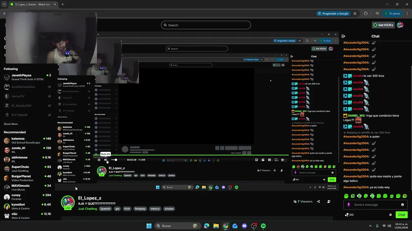Image resolution: width=412 pixels, height=231 pixels.
Task: Open Discord from taskbar
Action: pos(244,226)
